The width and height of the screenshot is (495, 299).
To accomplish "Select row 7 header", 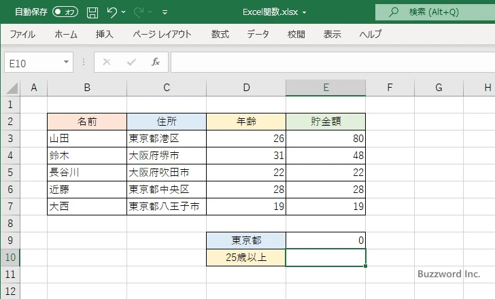I will click(x=10, y=207).
